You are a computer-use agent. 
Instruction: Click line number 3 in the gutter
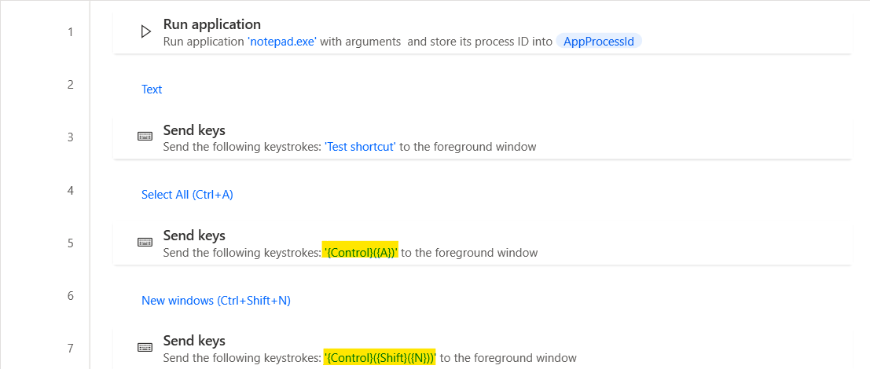click(x=70, y=137)
